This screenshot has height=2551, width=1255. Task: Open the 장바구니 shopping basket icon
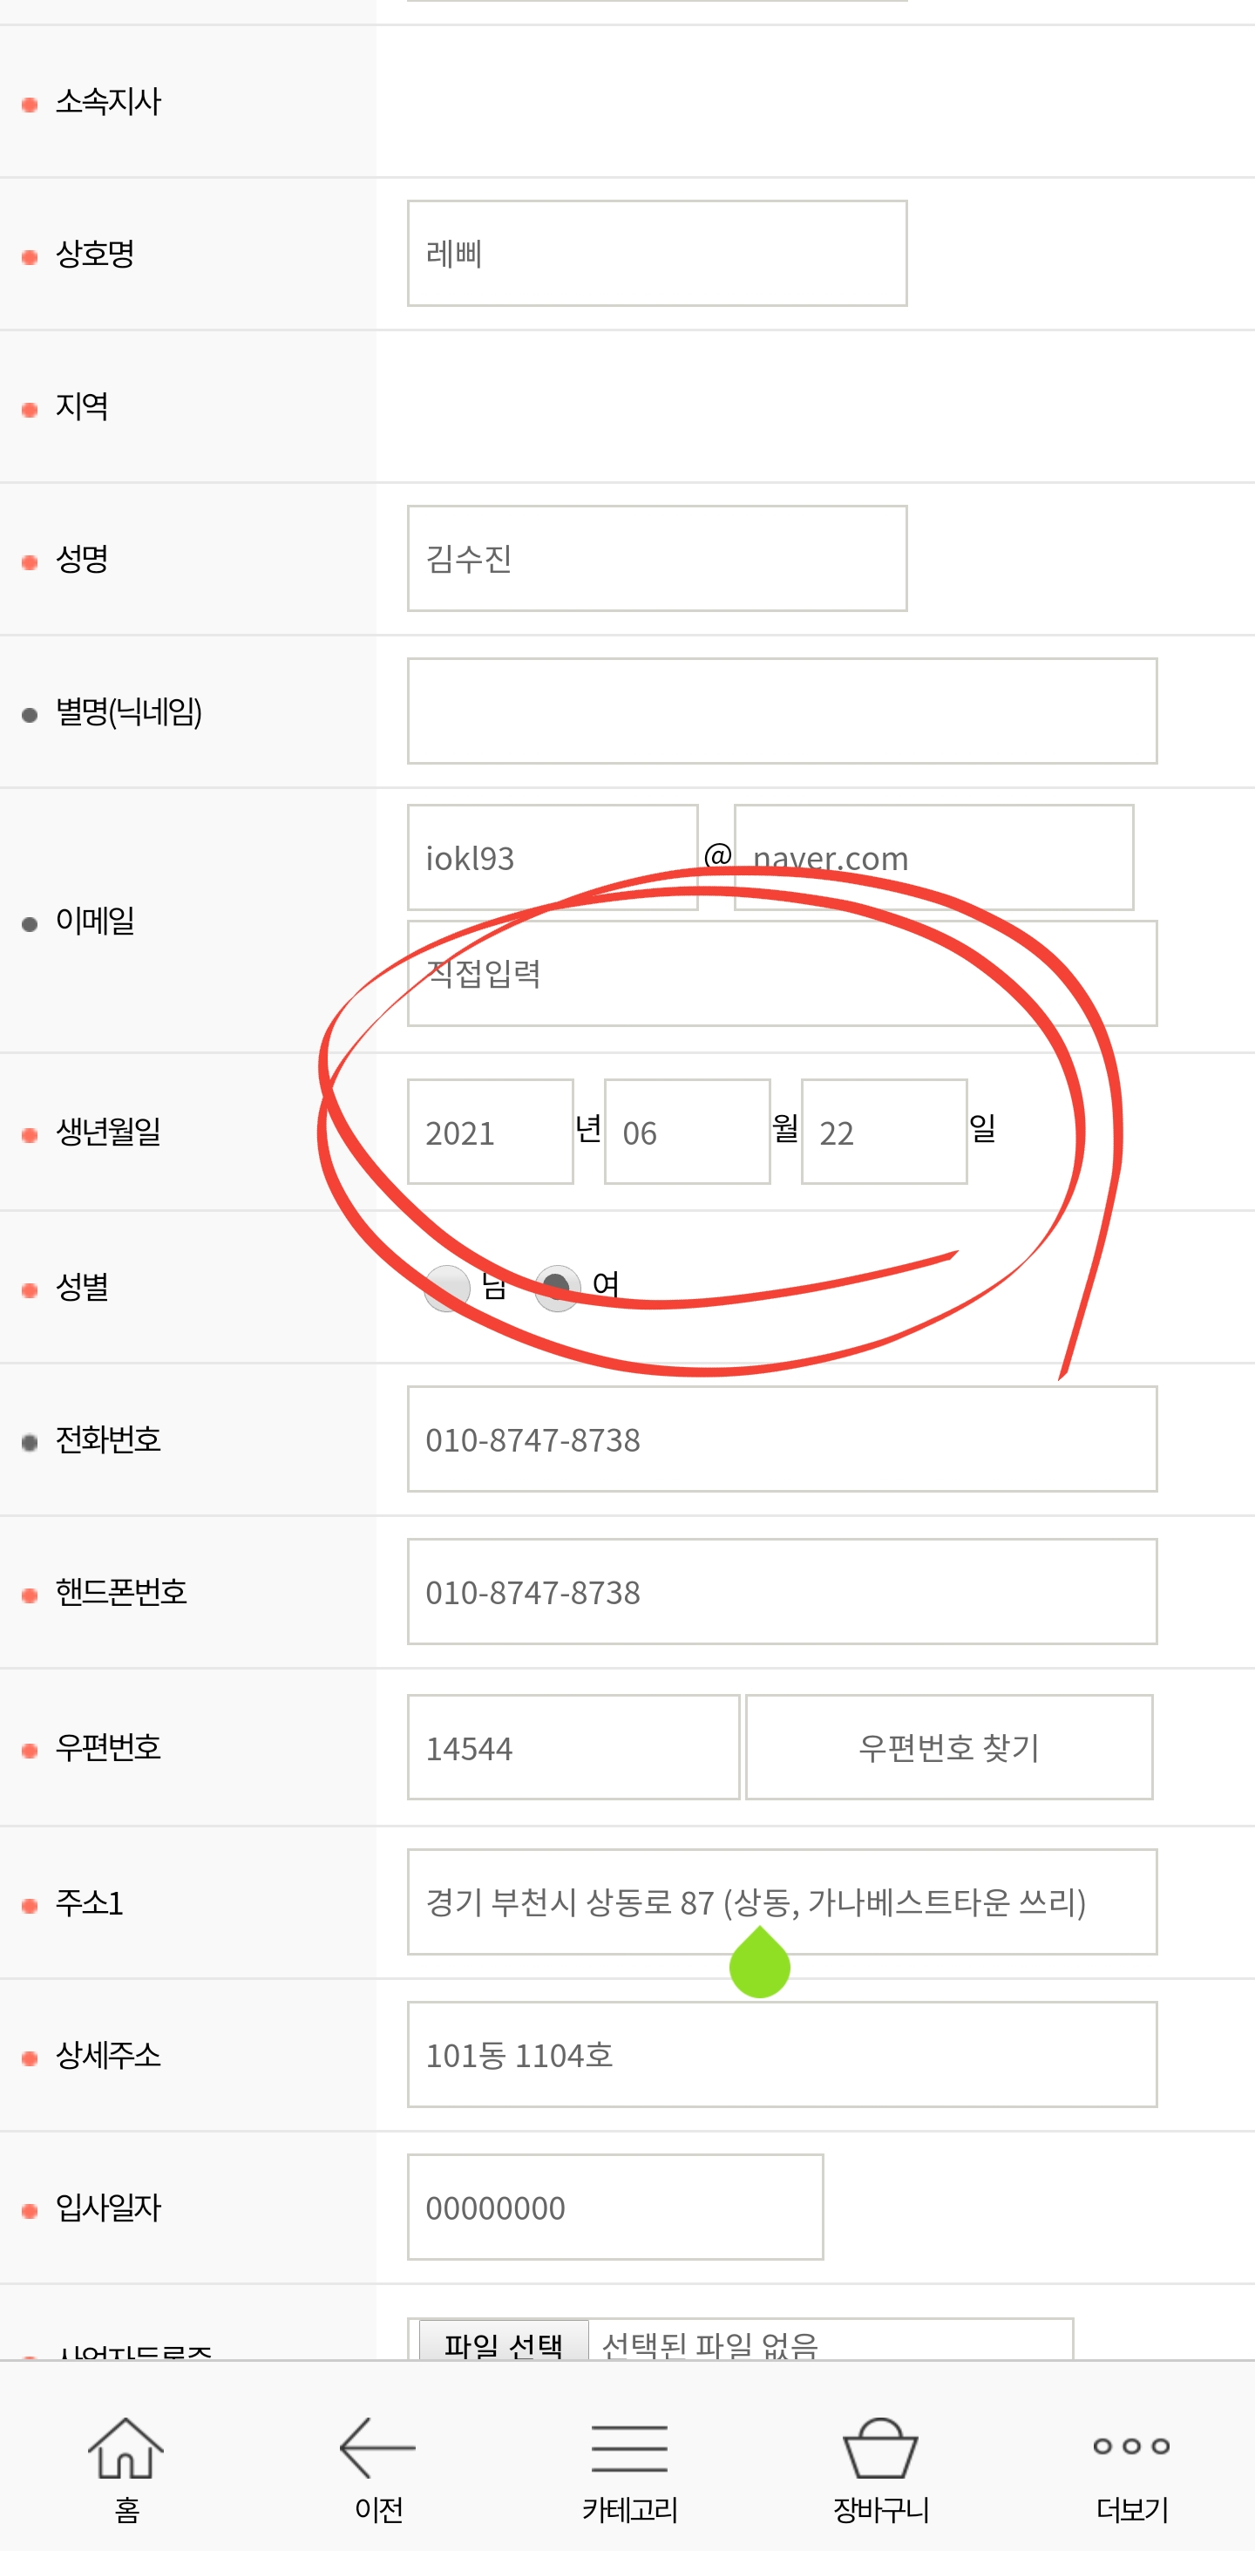[x=880, y=2448]
